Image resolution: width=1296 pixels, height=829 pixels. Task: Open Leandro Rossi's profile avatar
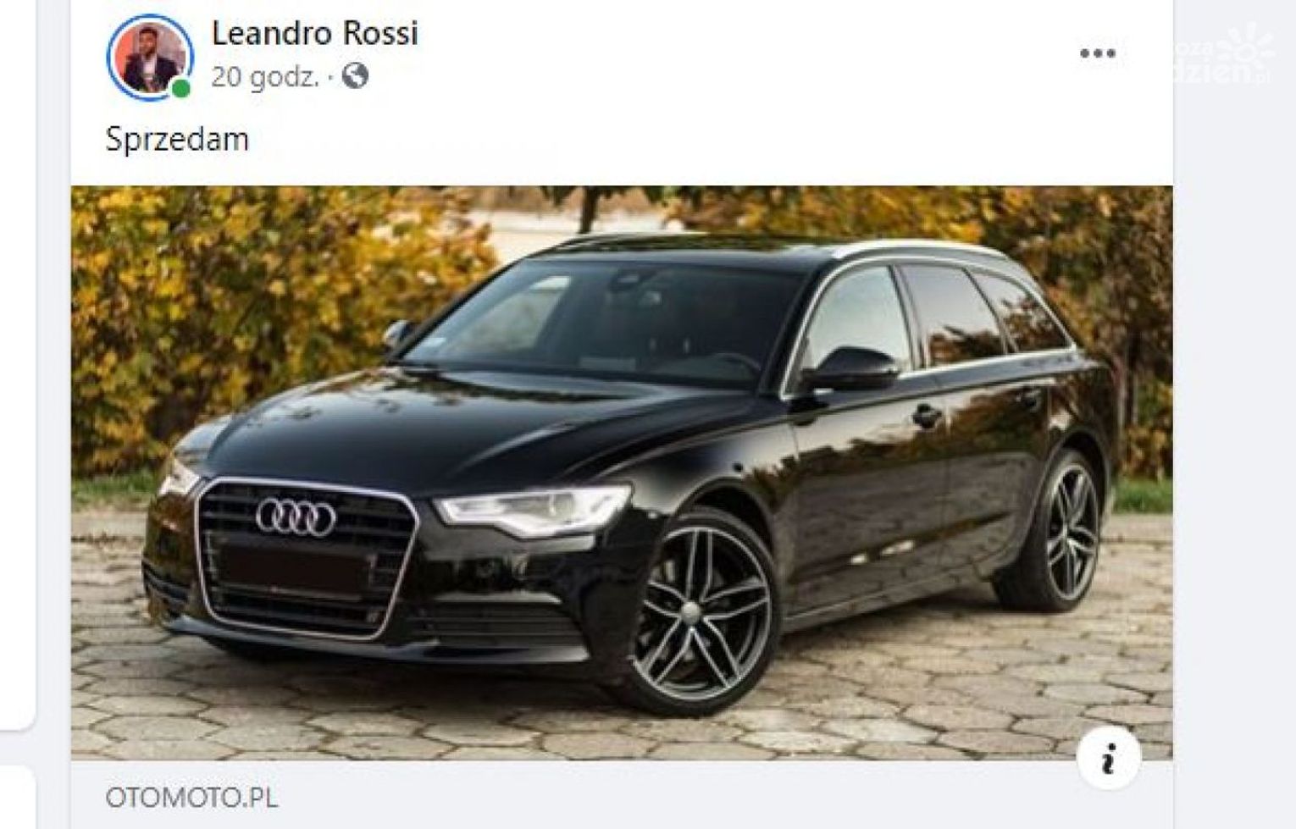point(150,57)
